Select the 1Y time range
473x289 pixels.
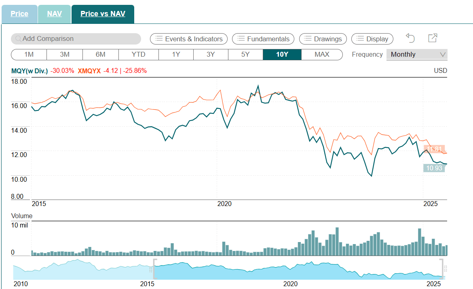click(x=175, y=54)
